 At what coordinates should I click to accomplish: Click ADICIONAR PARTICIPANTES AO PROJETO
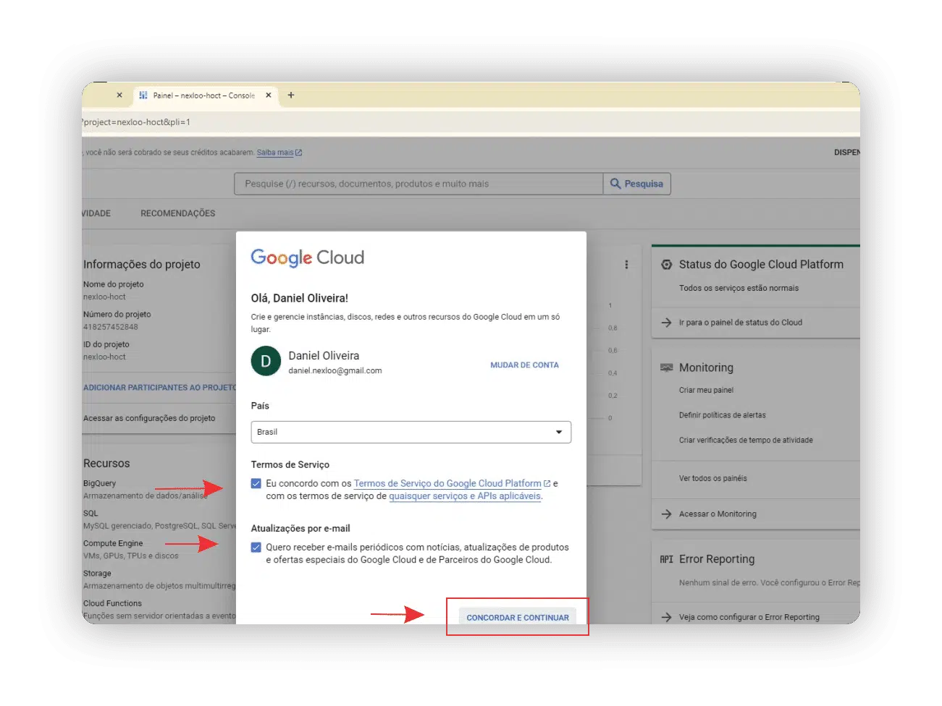pyautogui.click(x=160, y=388)
